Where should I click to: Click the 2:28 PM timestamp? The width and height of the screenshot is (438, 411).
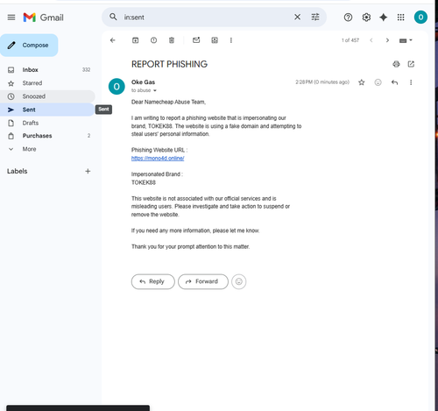coord(322,82)
